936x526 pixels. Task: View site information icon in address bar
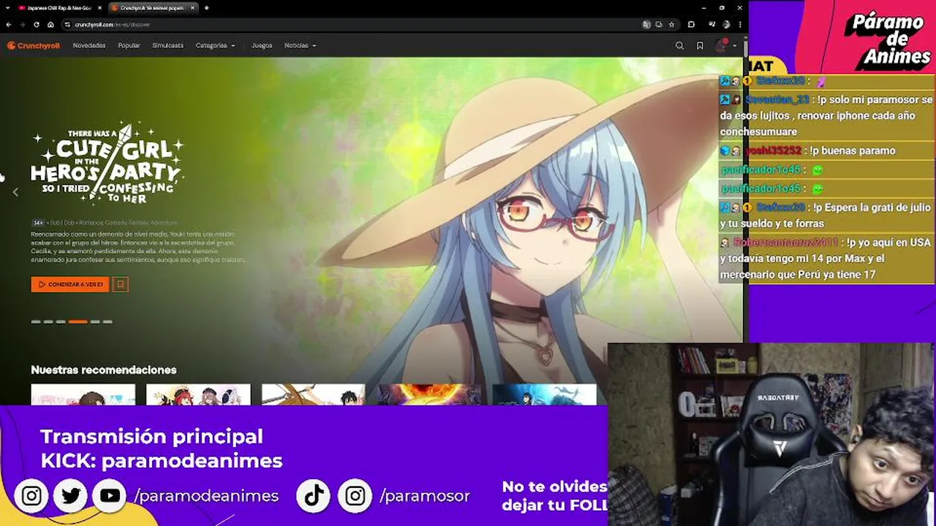click(x=67, y=24)
